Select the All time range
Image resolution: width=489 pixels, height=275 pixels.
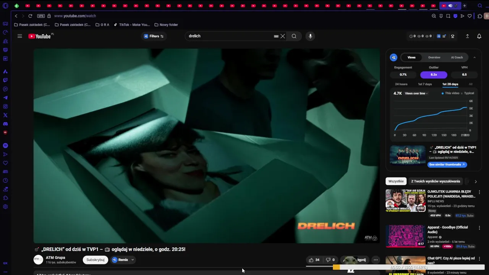471,84
